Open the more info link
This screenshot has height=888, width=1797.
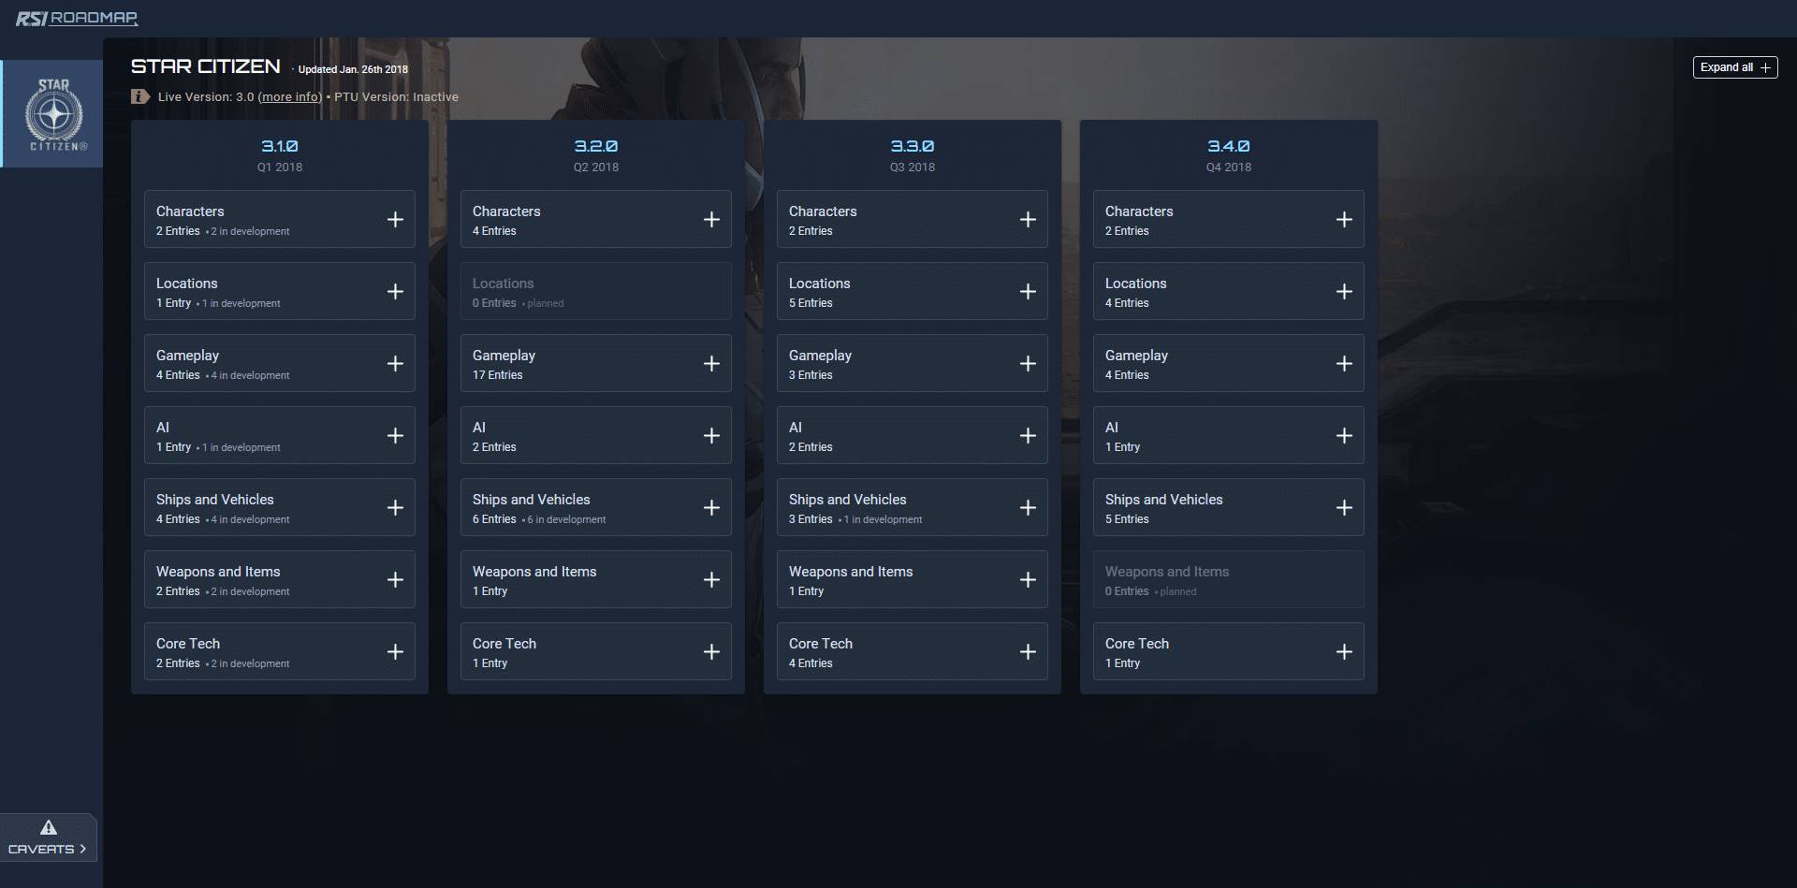(290, 97)
